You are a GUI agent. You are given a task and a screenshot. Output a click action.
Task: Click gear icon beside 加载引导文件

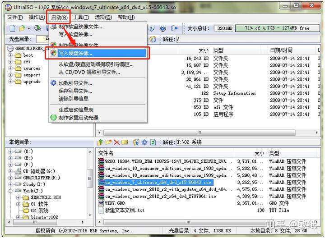pos(53,83)
